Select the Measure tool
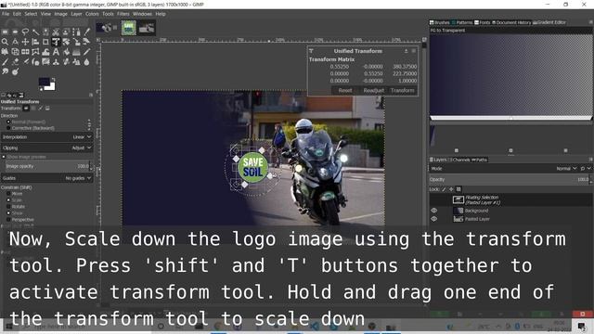 (x=15, y=42)
